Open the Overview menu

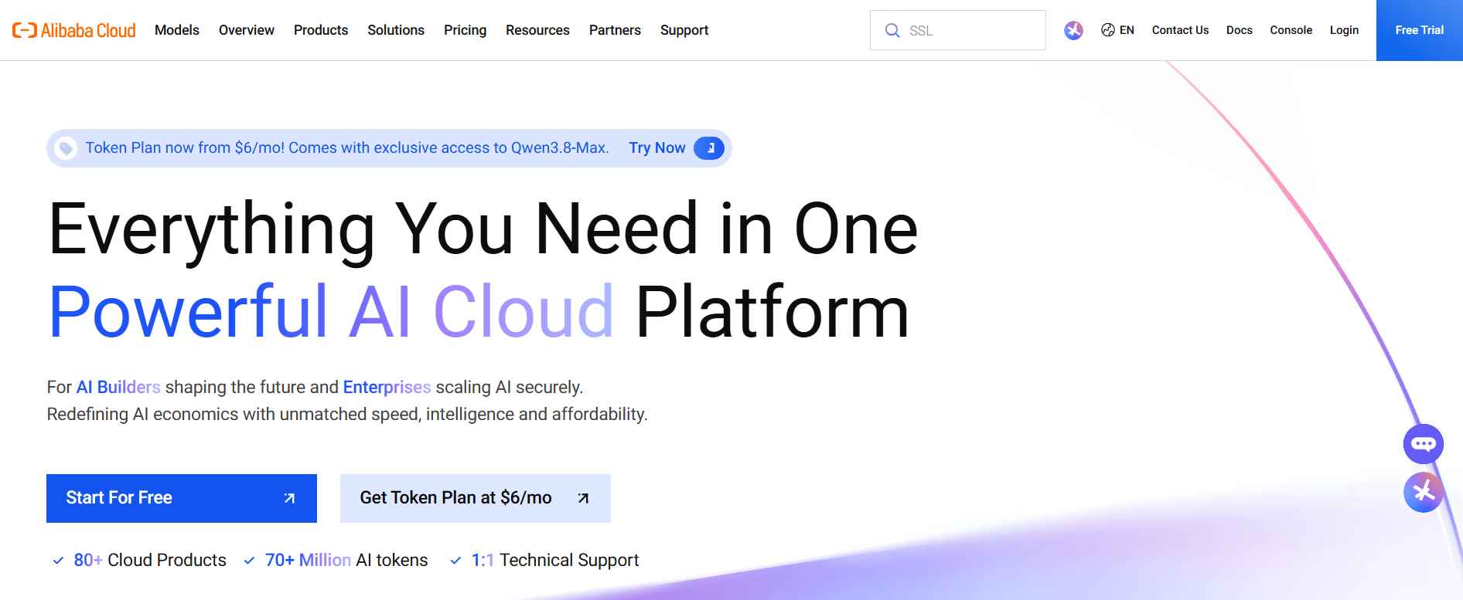click(x=247, y=30)
